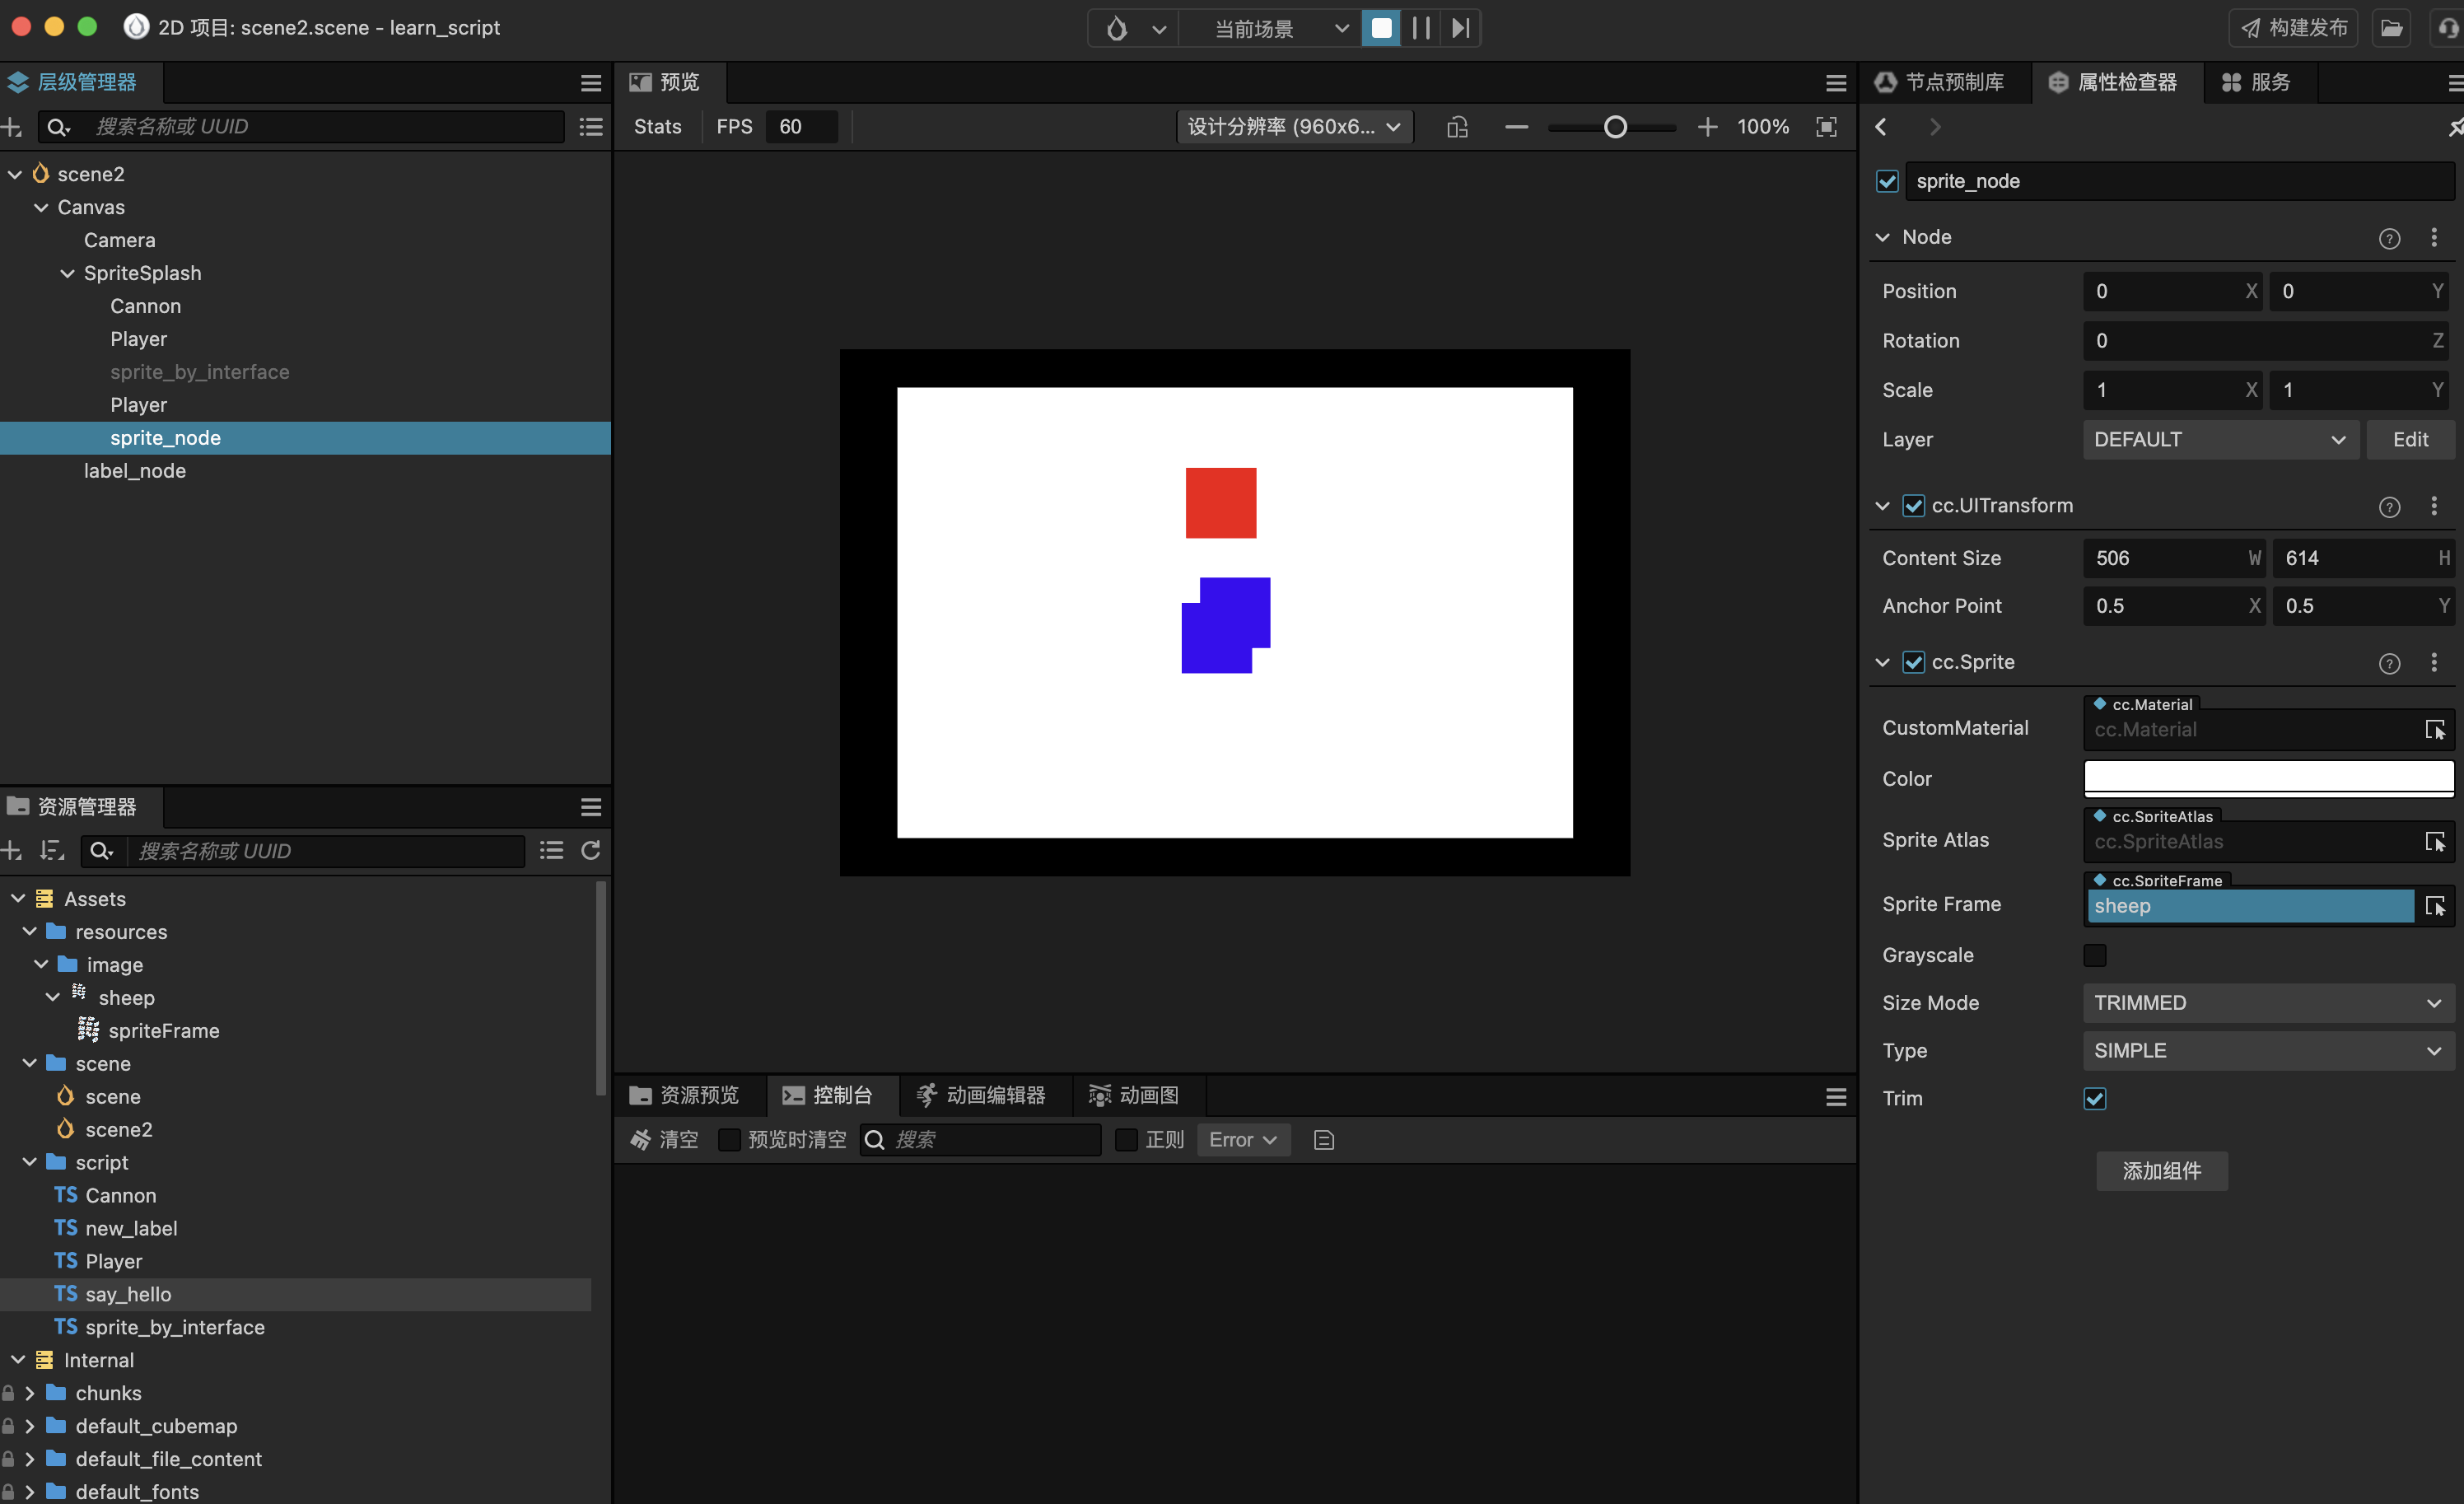
Task: Click the Node section help icon
Action: coord(2389,238)
